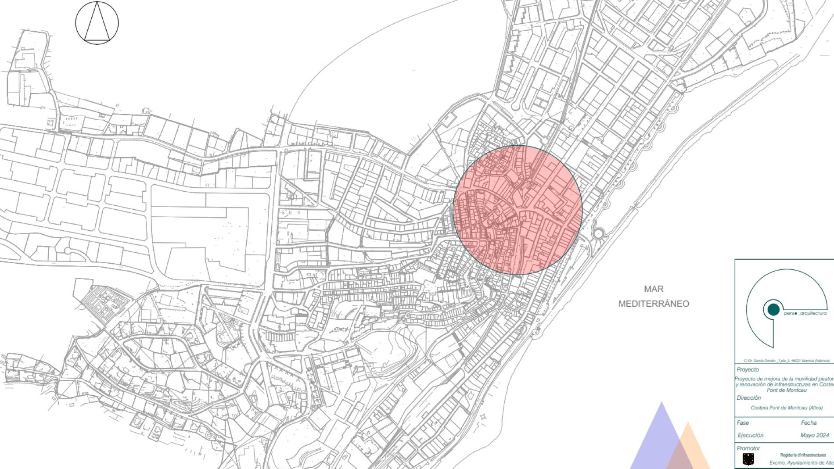The width and height of the screenshot is (834, 469).
Task: Click the Ejecución phase value
Action: [750, 435]
